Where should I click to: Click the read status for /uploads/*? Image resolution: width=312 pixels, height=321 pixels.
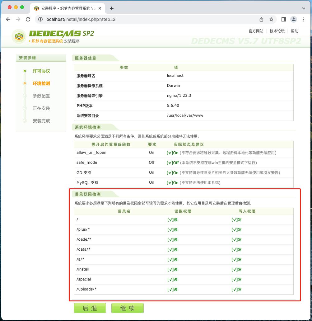(x=172, y=290)
